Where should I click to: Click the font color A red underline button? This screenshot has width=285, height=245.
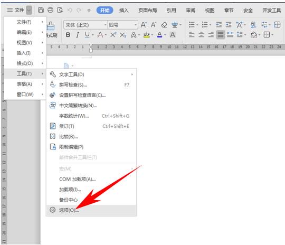(x=159, y=34)
